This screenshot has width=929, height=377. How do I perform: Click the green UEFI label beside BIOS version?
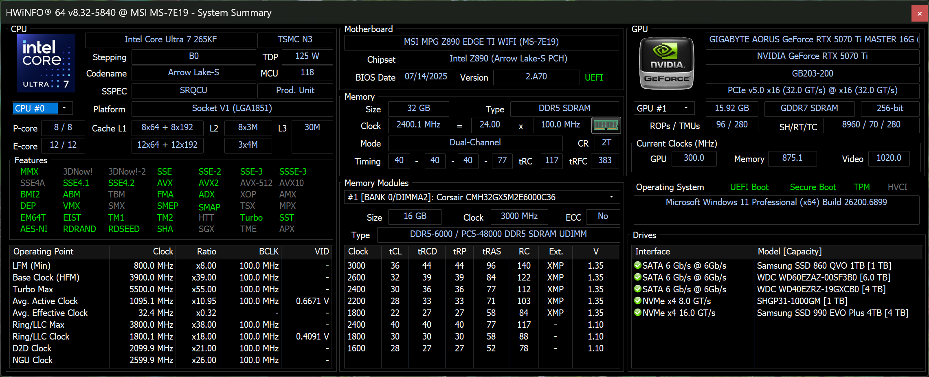[x=594, y=77]
